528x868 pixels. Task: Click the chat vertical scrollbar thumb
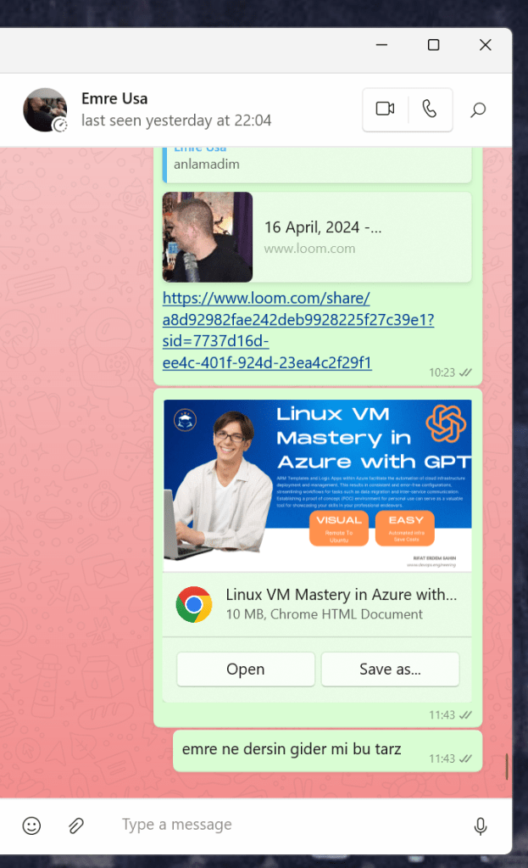click(x=507, y=767)
